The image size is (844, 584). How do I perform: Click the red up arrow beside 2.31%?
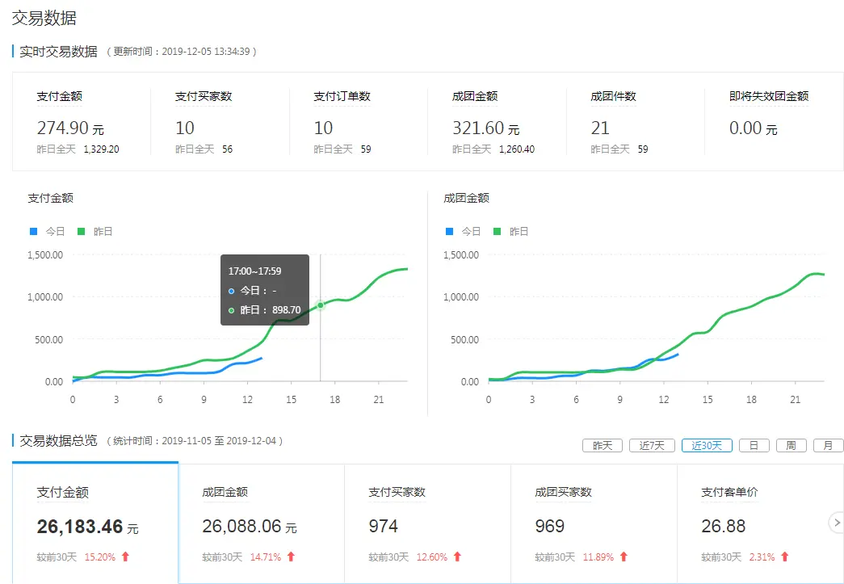(x=783, y=557)
